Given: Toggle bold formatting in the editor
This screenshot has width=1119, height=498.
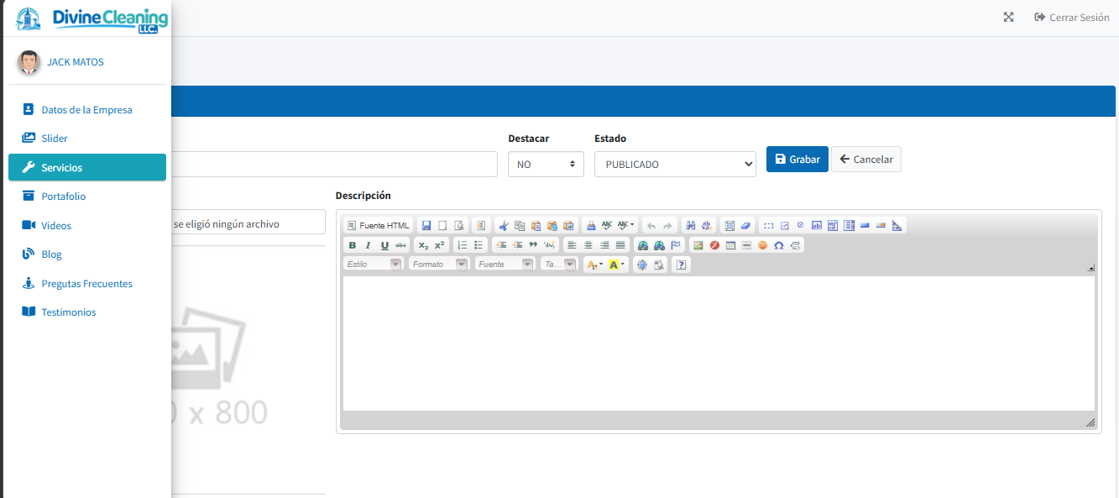Looking at the screenshot, I should click(x=353, y=245).
